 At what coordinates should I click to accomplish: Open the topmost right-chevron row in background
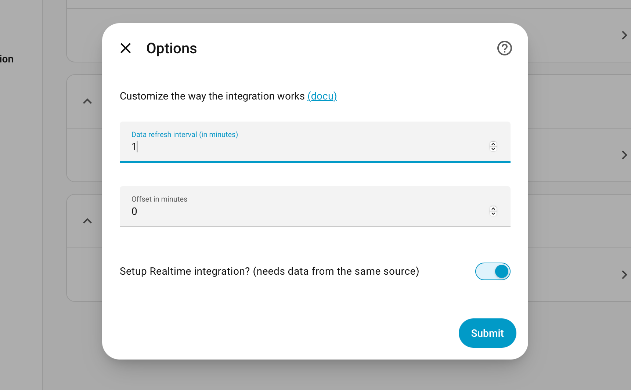(x=624, y=35)
